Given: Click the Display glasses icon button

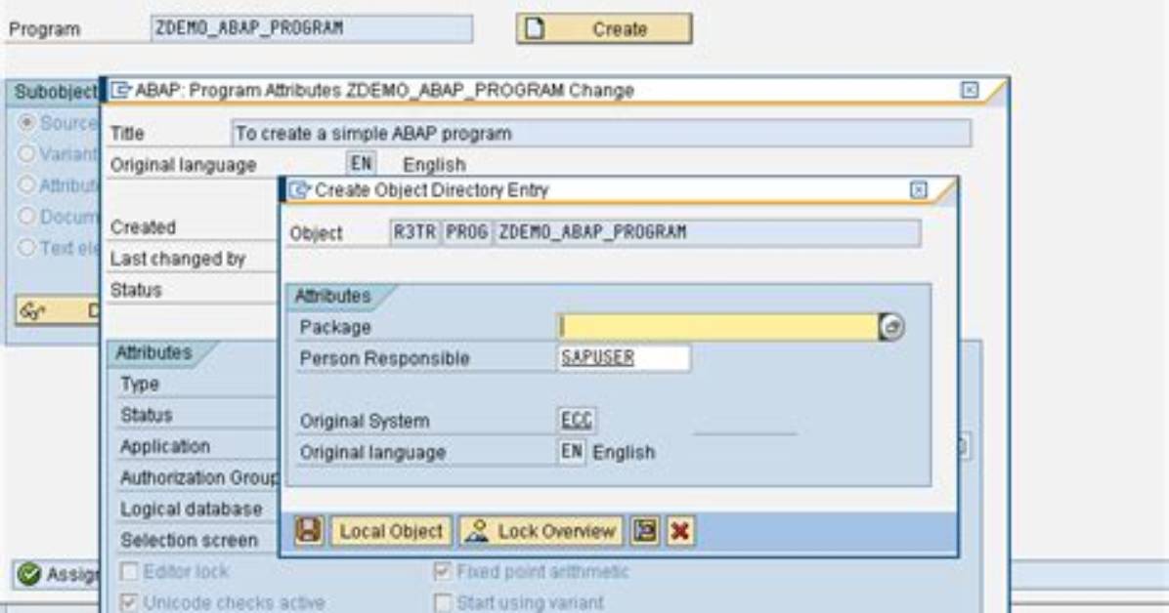Looking at the screenshot, I should coord(57,310).
